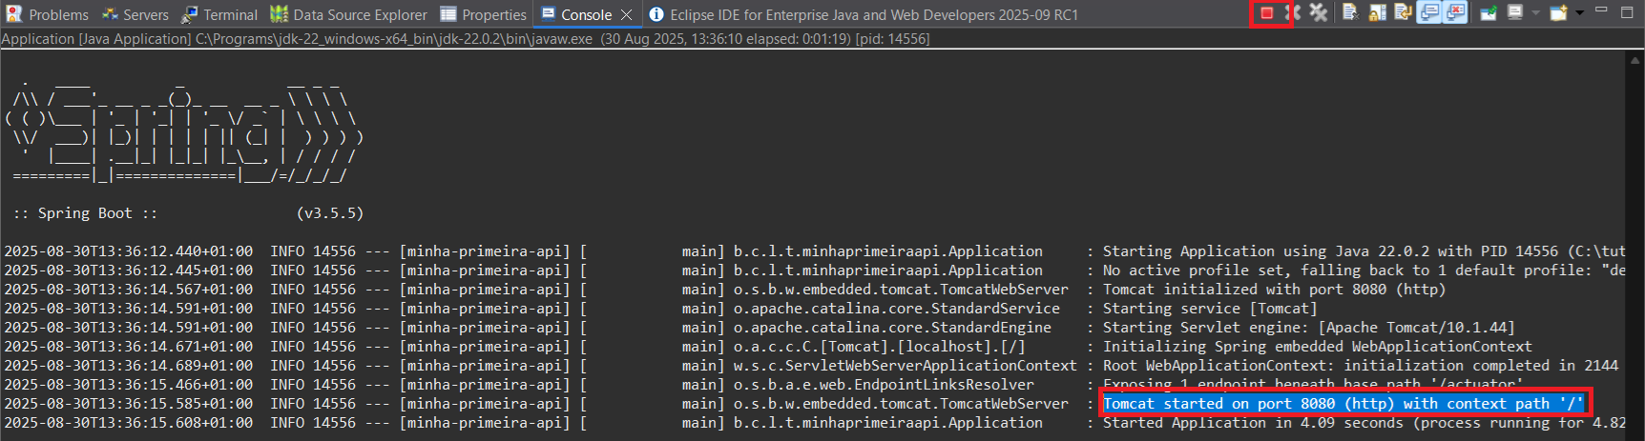The height and width of the screenshot is (441, 1645).
Task: Open the Data Source Explorer tab
Action: pos(349,14)
